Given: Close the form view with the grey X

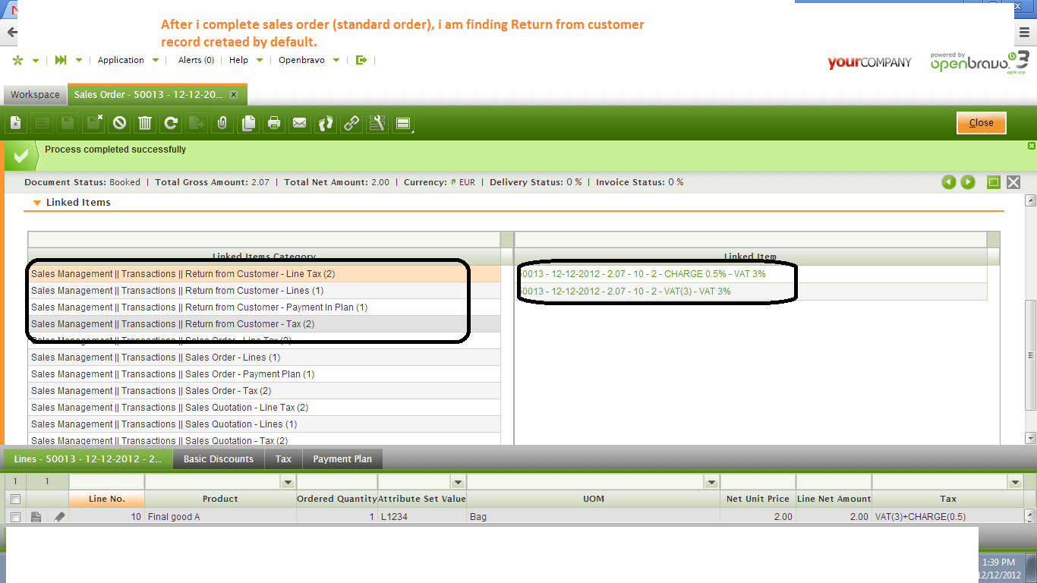Looking at the screenshot, I should coord(1013,182).
